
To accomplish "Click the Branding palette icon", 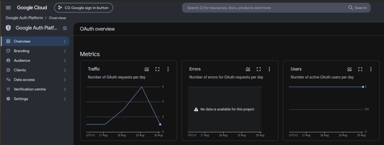I will pos(8,51).
